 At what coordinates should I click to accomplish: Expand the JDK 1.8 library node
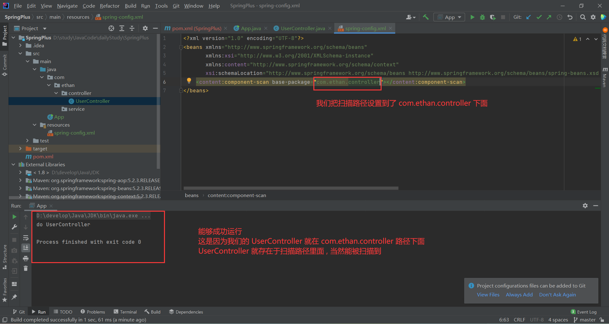click(x=21, y=172)
